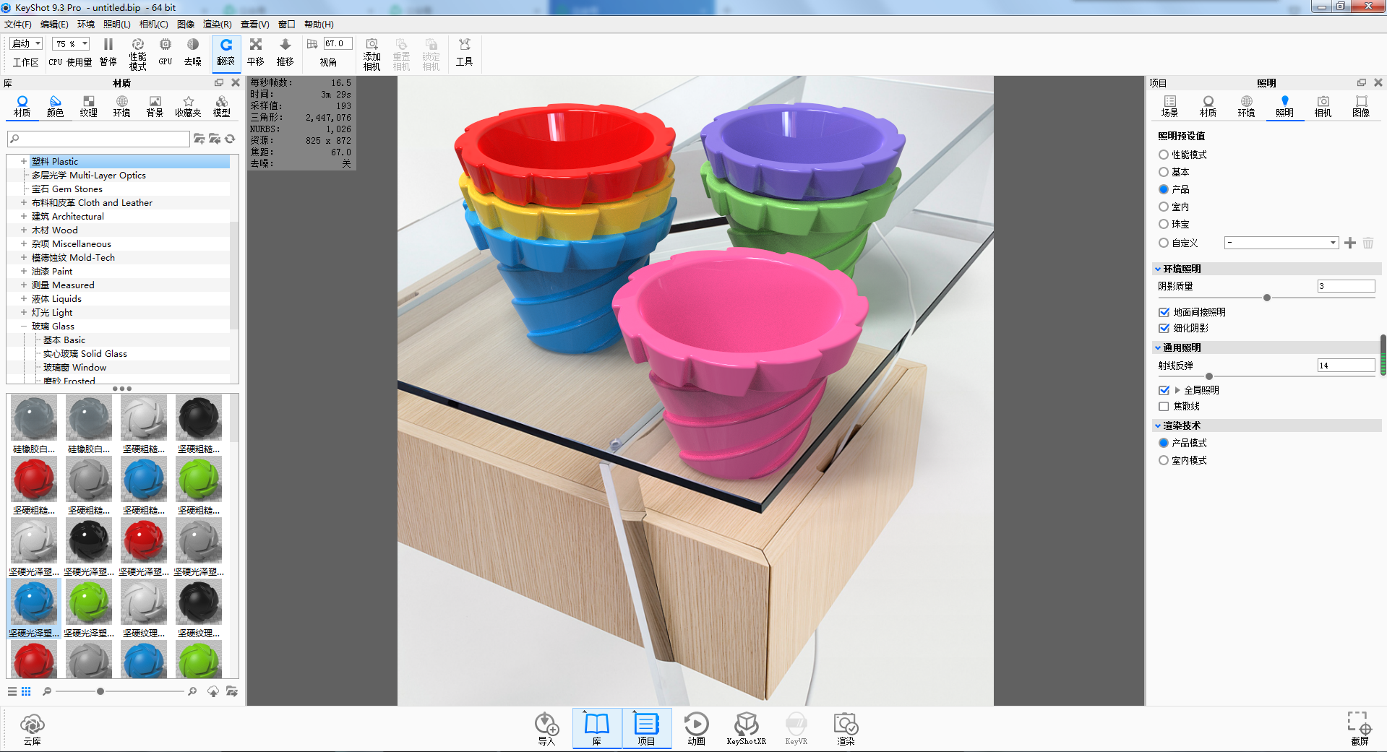Enable Caustics (焦散线) checkbox
The image size is (1387, 752).
(1164, 406)
